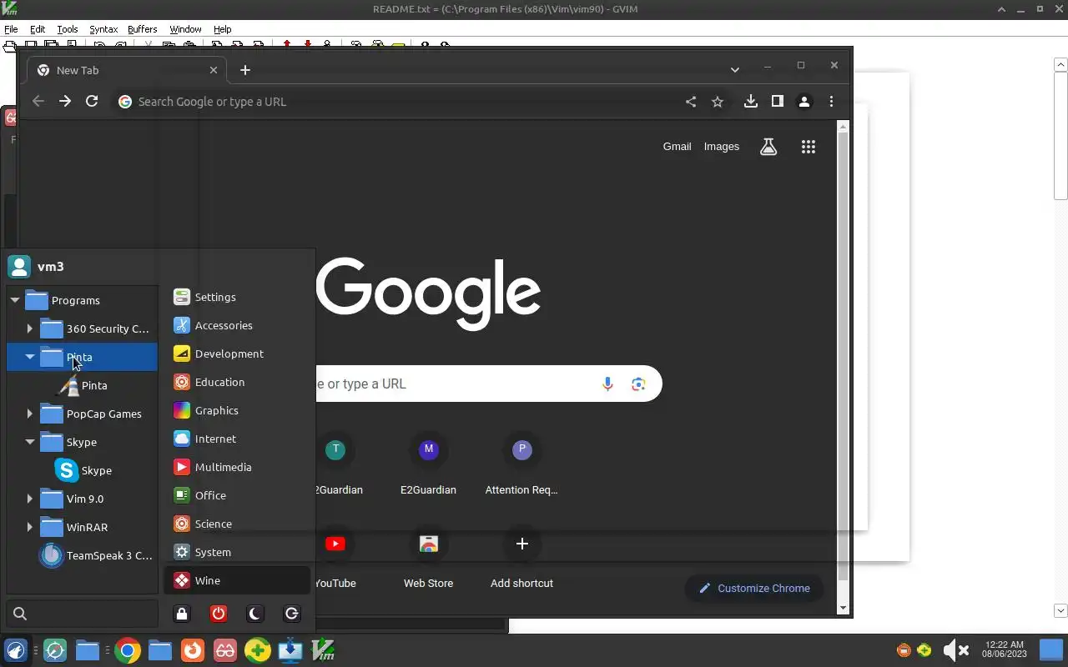Open the Gmail link
Screen dimensions: 1068x667
677,147
